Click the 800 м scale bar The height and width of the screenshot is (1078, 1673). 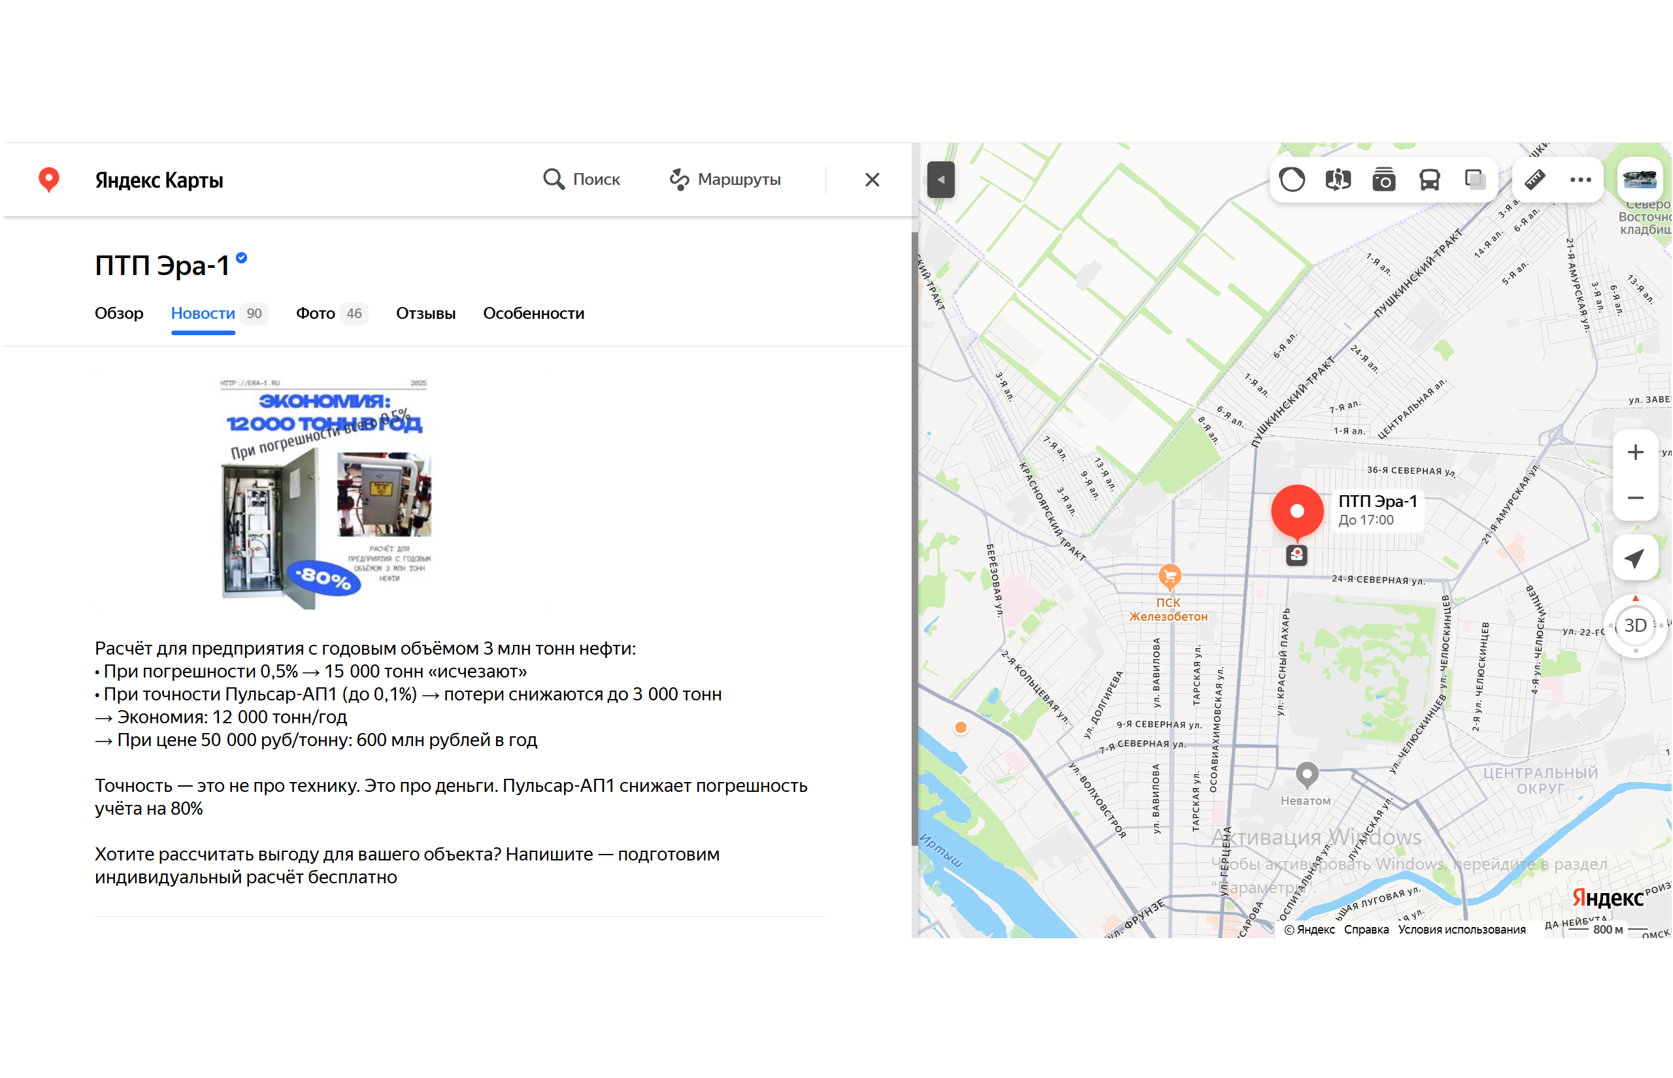[1608, 930]
